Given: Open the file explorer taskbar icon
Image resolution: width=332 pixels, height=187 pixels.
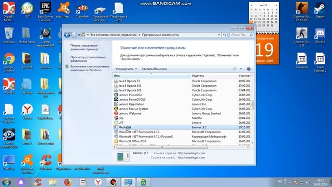Looking at the screenshot, I should click(52, 182).
